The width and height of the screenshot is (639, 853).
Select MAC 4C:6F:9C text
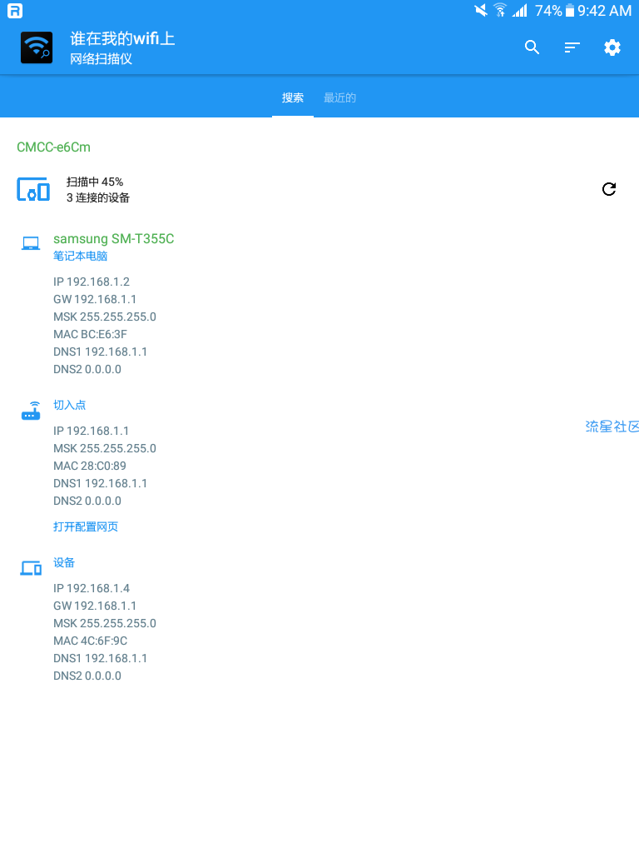90,641
